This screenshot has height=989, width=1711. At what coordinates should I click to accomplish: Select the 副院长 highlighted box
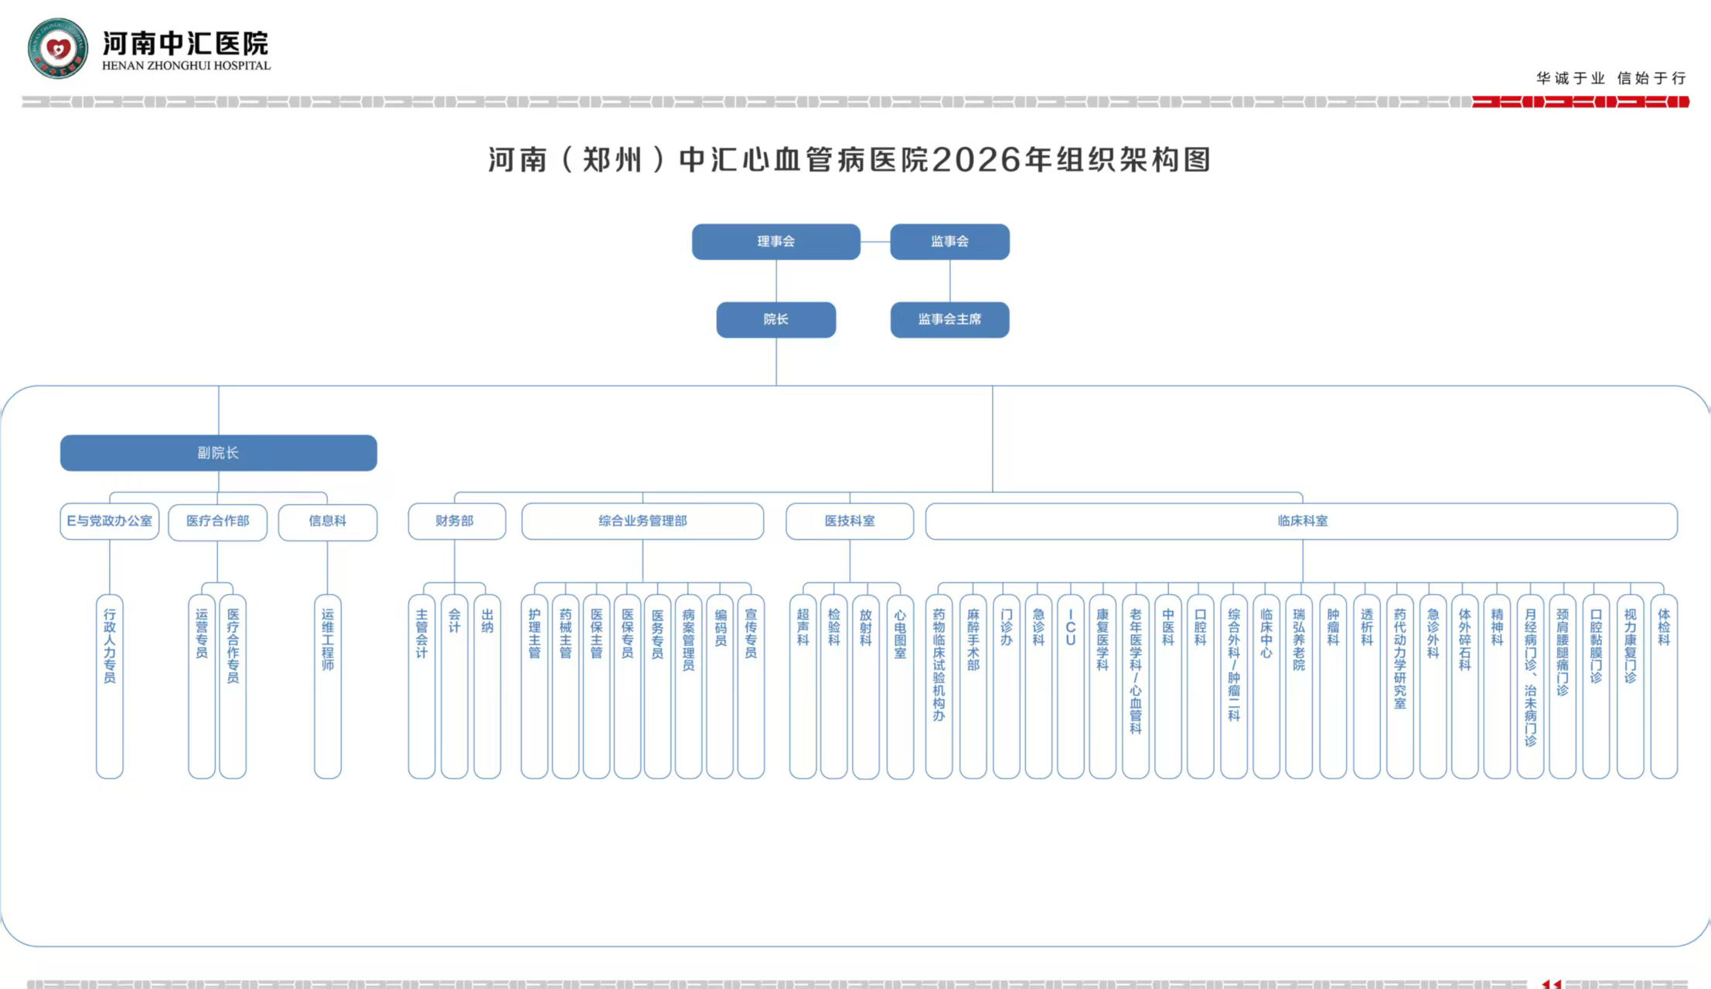pyautogui.click(x=219, y=452)
